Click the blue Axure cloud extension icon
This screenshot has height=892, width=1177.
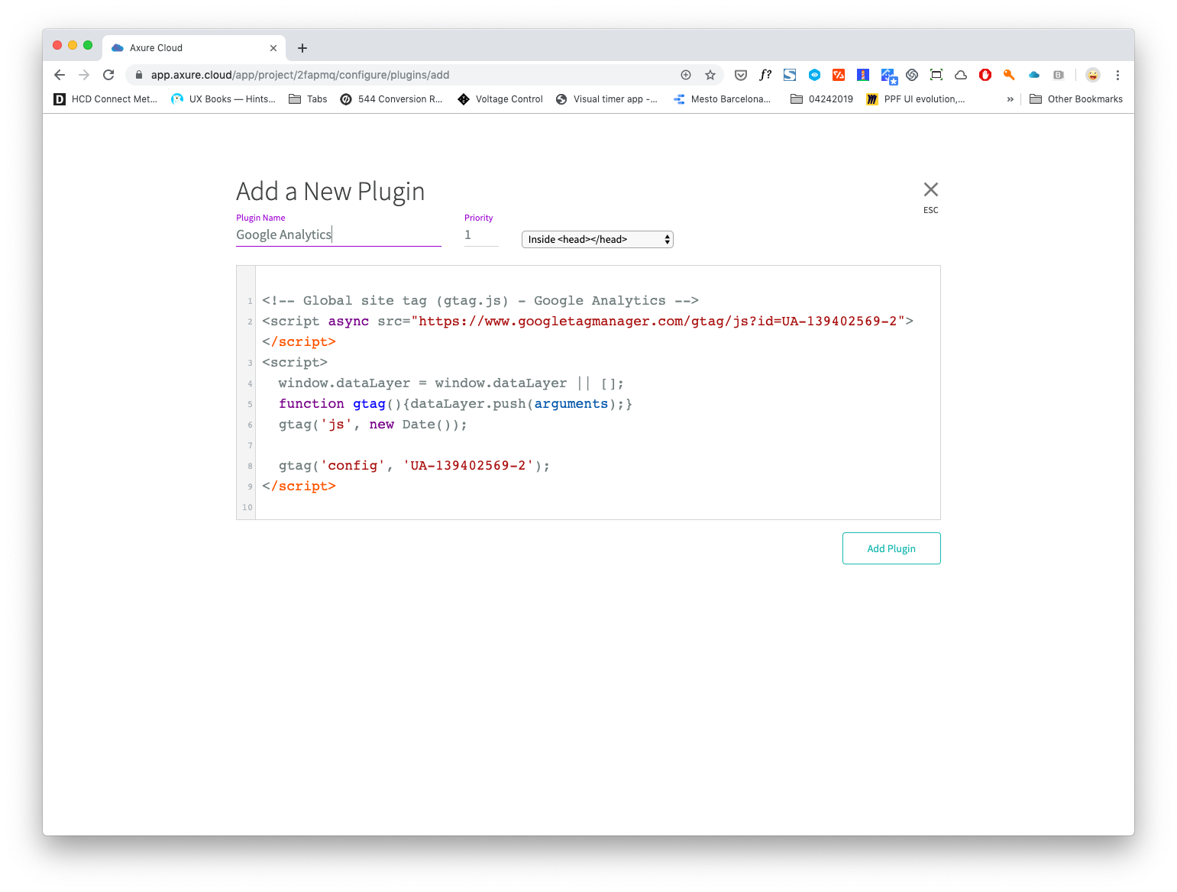click(x=1034, y=75)
